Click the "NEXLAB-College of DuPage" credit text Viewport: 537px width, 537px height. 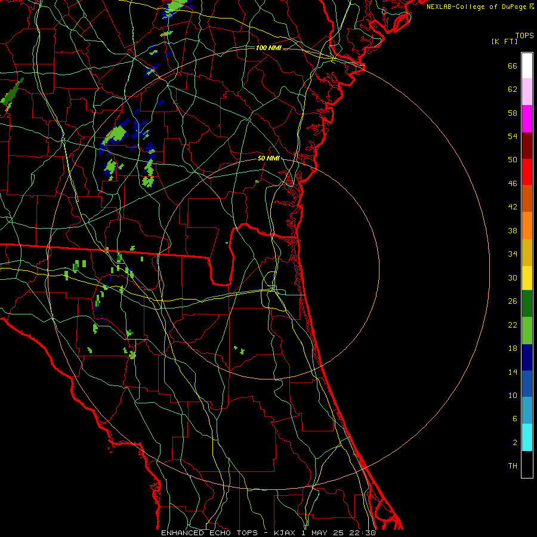pyautogui.click(x=477, y=7)
